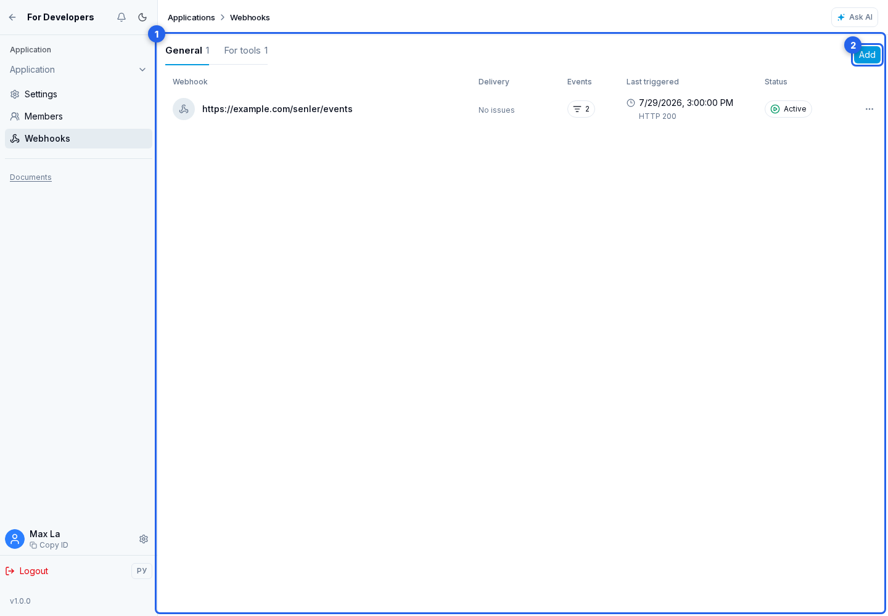Open Settings in the sidebar
The height and width of the screenshot is (616, 888).
78,94
